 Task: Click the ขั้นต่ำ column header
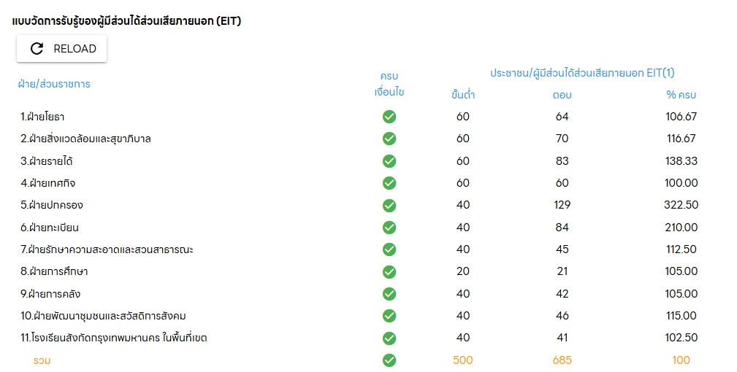pyautogui.click(x=463, y=94)
